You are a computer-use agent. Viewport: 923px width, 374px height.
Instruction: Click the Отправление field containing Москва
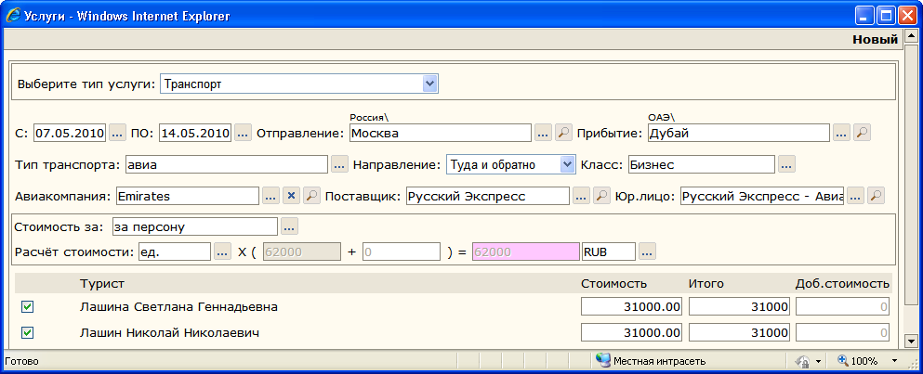441,133
